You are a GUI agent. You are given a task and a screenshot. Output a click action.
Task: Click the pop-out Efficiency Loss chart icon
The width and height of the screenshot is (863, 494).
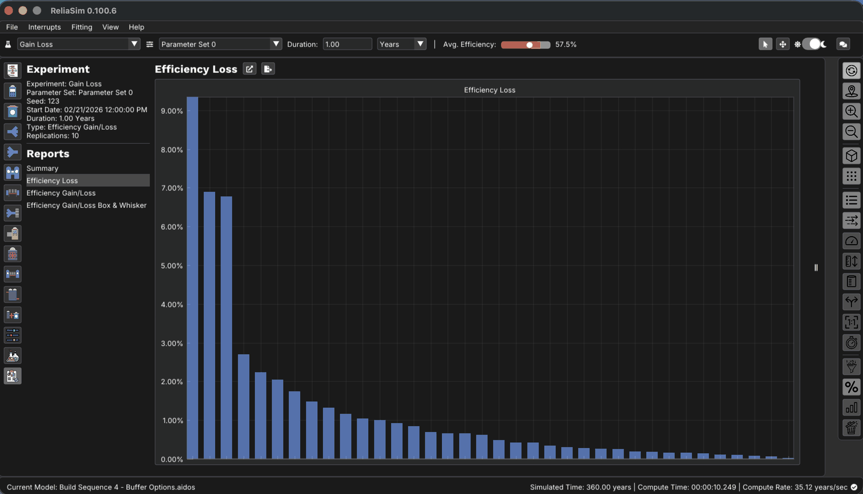[x=250, y=69]
